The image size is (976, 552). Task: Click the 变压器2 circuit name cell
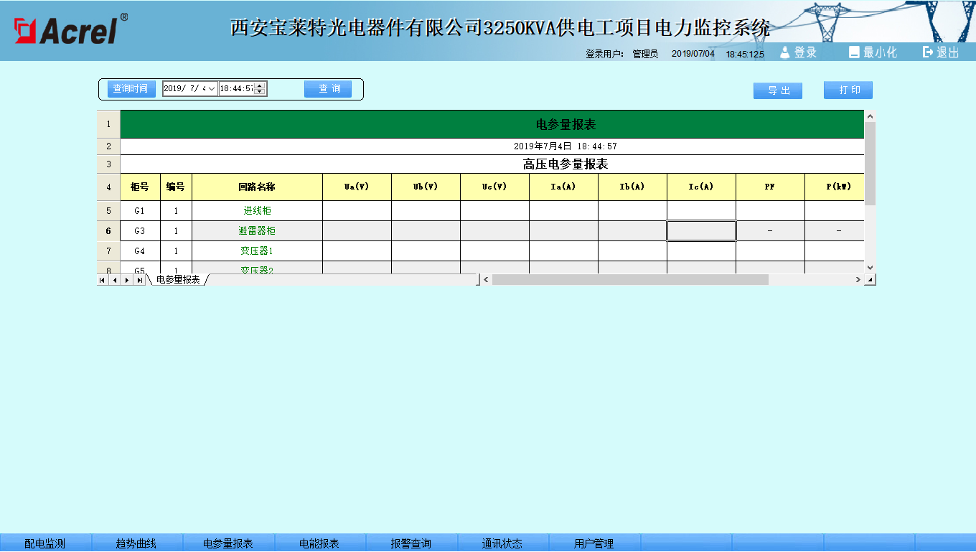pyautogui.click(x=257, y=268)
